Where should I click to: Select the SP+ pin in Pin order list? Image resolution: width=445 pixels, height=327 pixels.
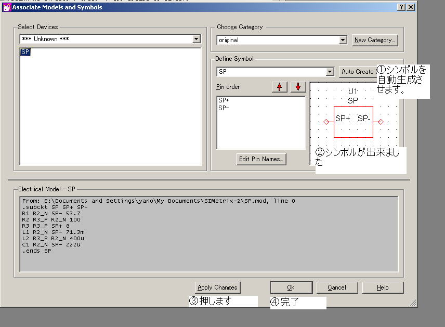pyautogui.click(x=224, y=100)
